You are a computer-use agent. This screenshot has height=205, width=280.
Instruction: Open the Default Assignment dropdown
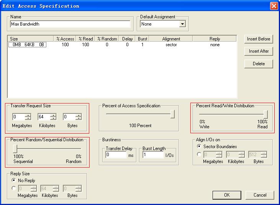tap(182, 24)
